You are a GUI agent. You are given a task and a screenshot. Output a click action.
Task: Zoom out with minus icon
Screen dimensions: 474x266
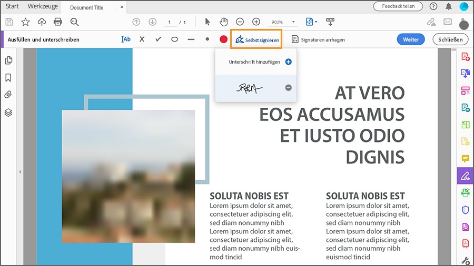click(240, 22)
